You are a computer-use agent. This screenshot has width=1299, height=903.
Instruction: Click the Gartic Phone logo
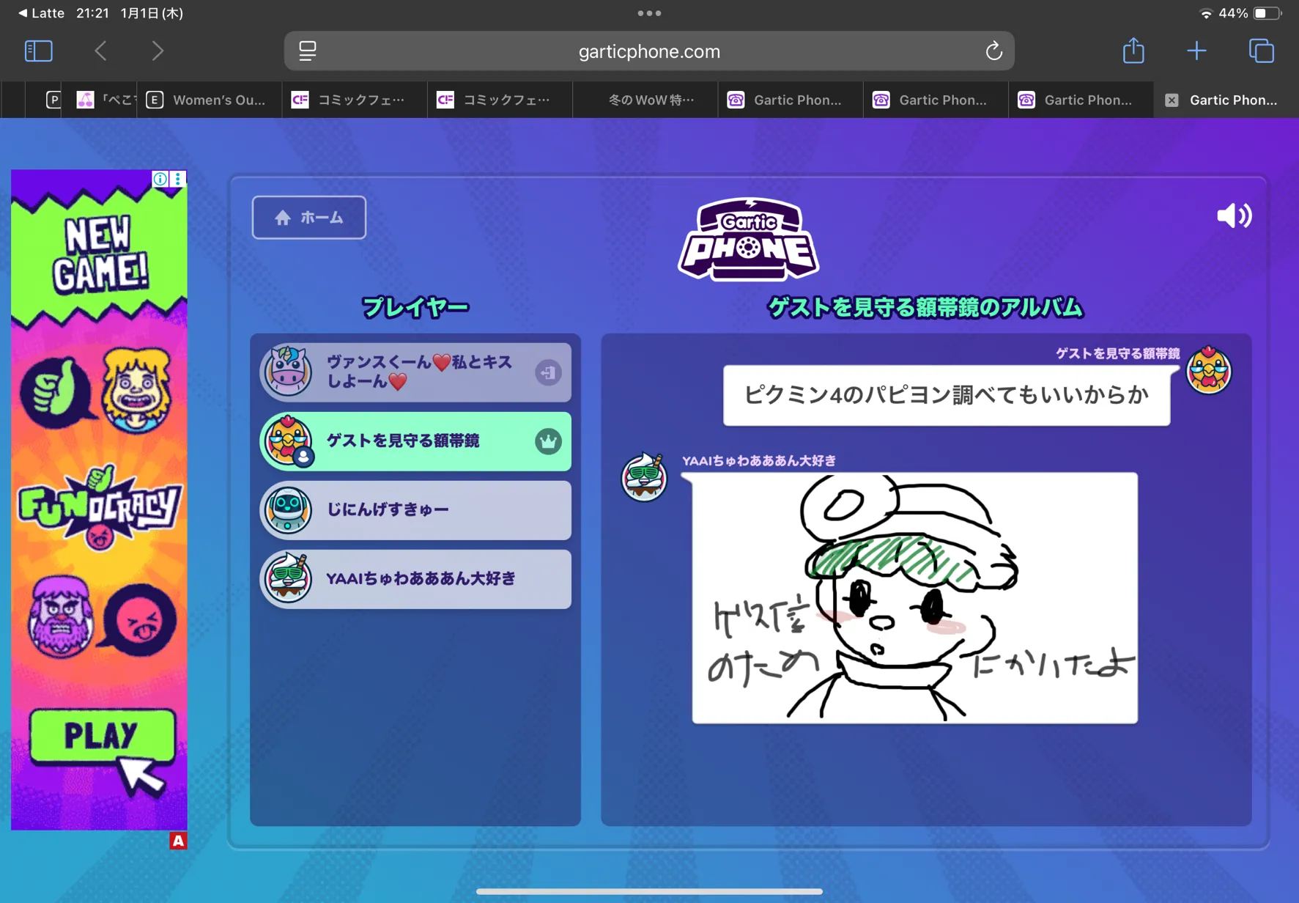[748, 239]
